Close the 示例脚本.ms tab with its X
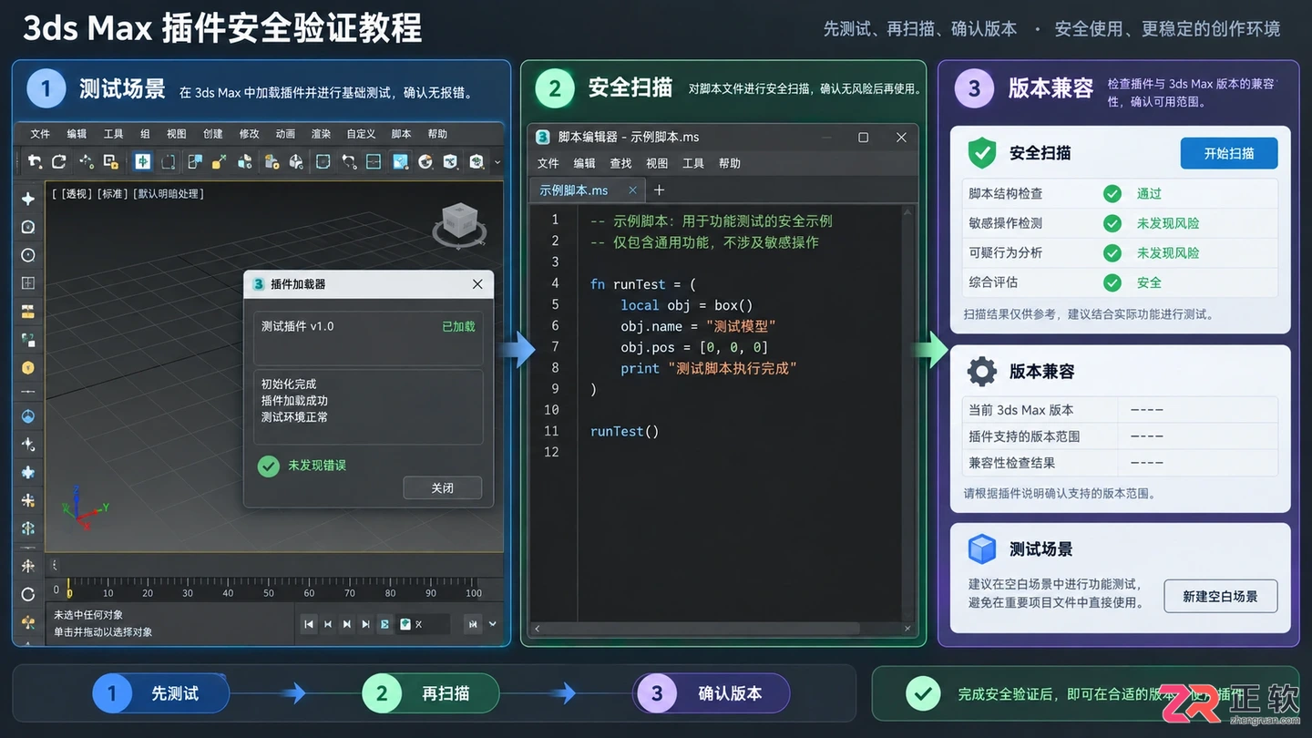The height and width of the screenshot is (738, 1312). (632, 190)
